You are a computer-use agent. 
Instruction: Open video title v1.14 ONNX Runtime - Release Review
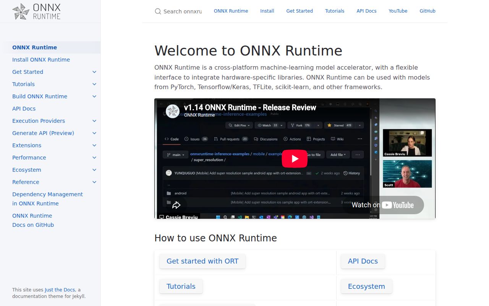[x=250, y=107]
